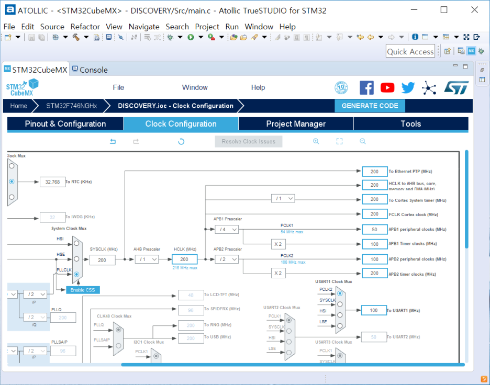Go to STM32F746NGHx breadcrumb
The height and width of the screenshot is (385, 490).
(72, 106)
